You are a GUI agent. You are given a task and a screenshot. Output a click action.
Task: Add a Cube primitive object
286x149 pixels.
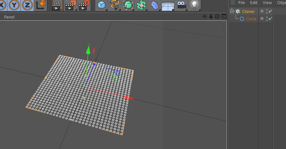click(x=101, y=5)
